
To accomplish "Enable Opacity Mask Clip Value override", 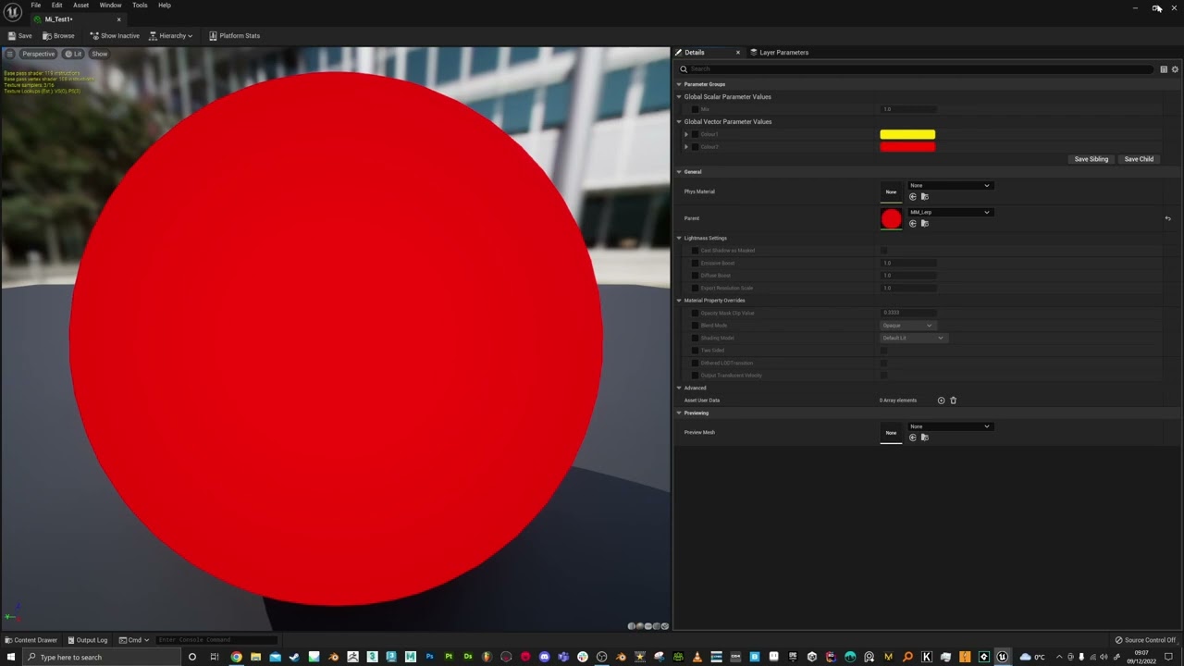I will point(696,313).
